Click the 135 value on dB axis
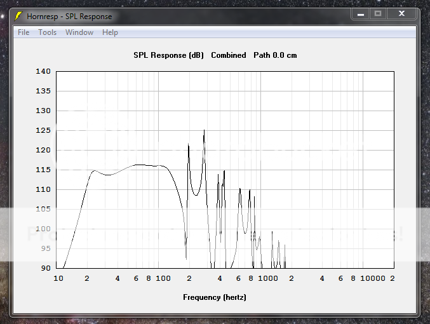 tap(43, 91)
